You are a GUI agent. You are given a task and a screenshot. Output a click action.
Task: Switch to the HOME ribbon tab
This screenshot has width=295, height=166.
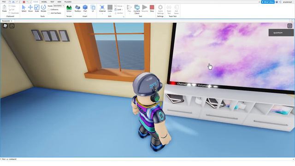pos(35,2)
